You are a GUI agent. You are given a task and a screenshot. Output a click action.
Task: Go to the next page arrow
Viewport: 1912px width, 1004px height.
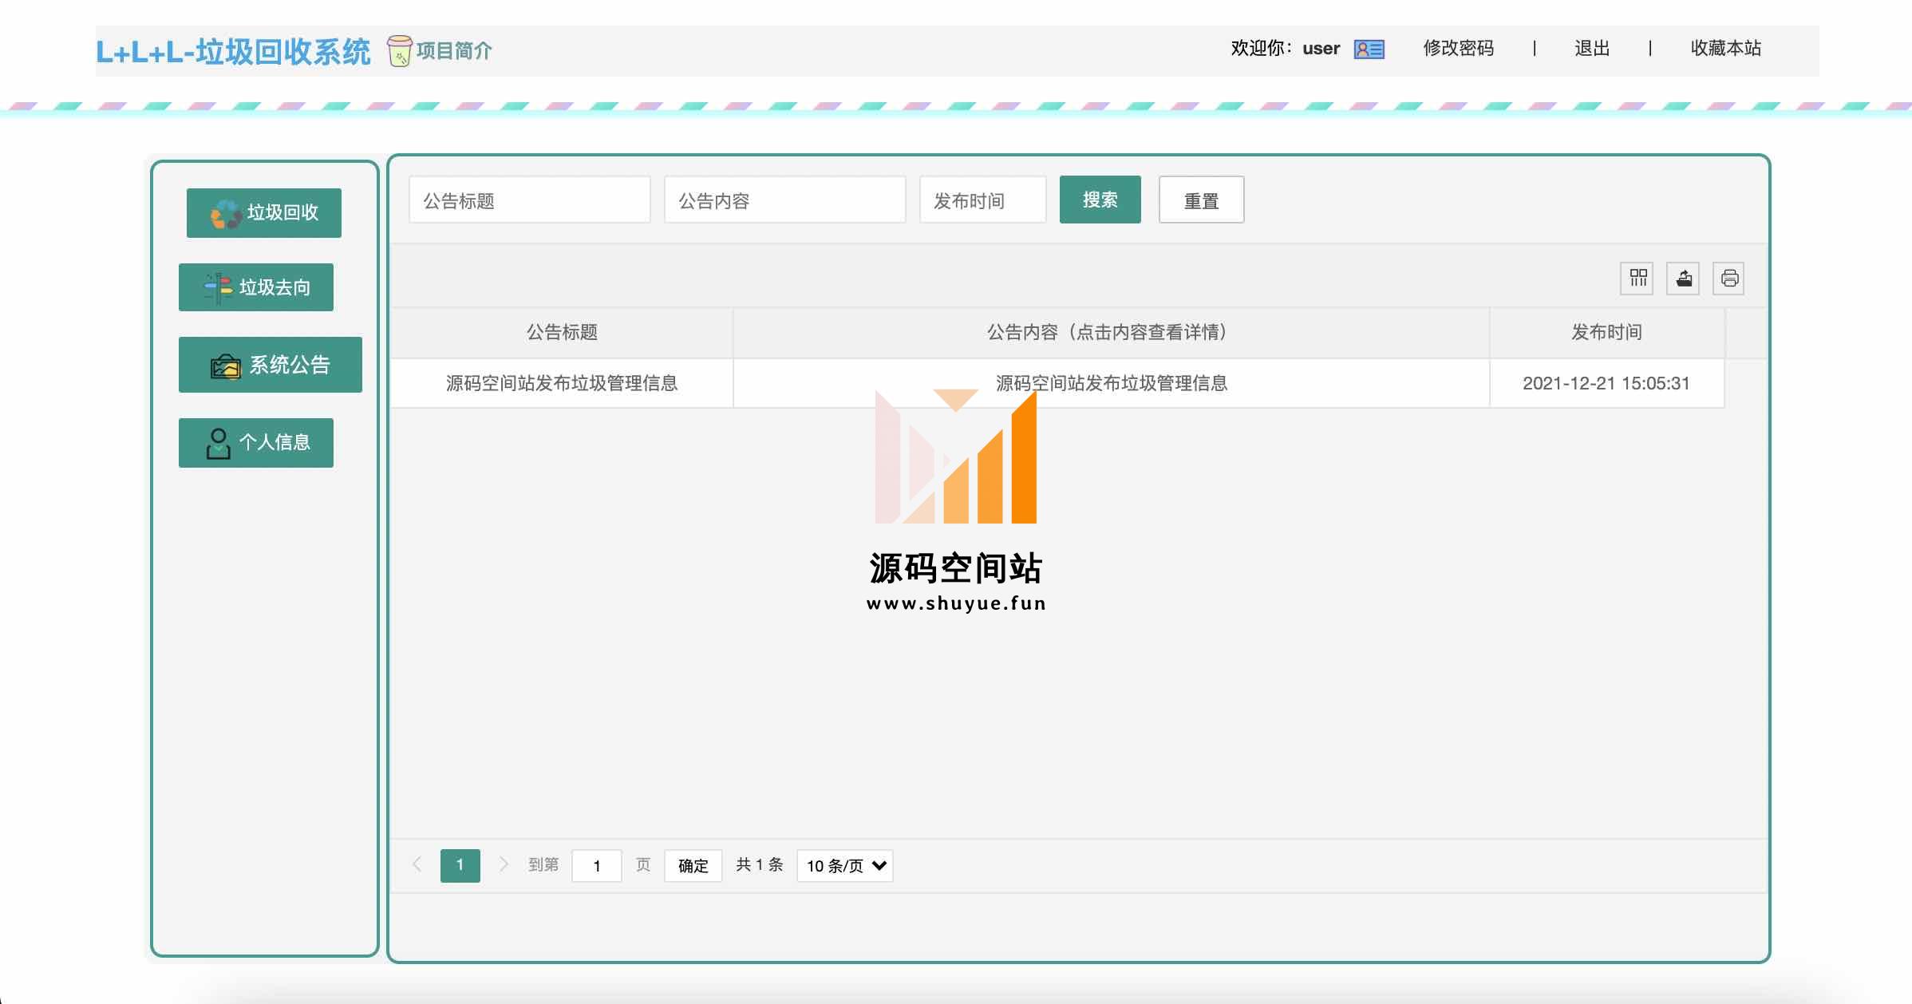click(503, 864)
